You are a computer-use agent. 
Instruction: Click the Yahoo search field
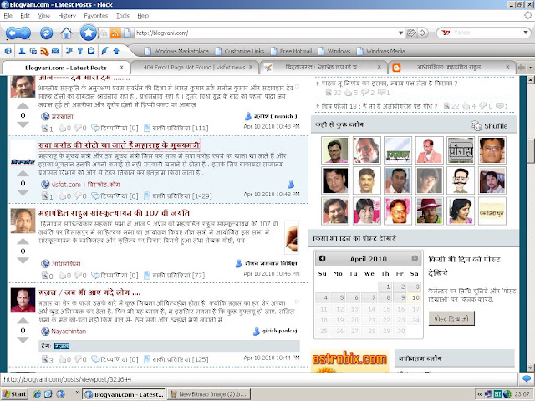(x=487, y=33)
